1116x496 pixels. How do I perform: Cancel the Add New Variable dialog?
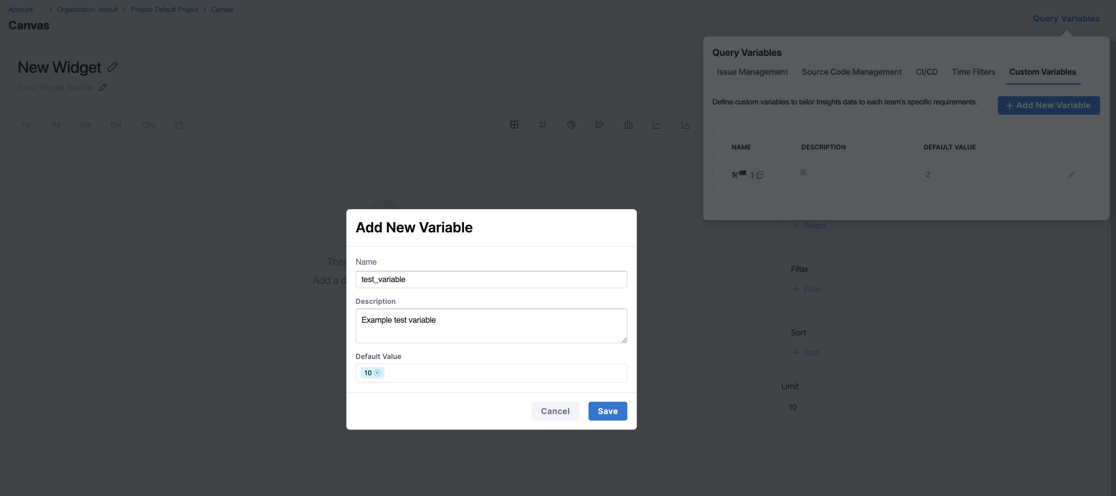[x=554, y=411]
